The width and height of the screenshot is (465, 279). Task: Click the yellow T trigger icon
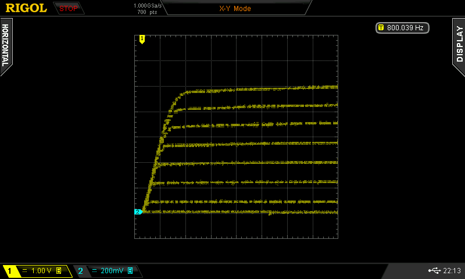click(x=381, y=27)
